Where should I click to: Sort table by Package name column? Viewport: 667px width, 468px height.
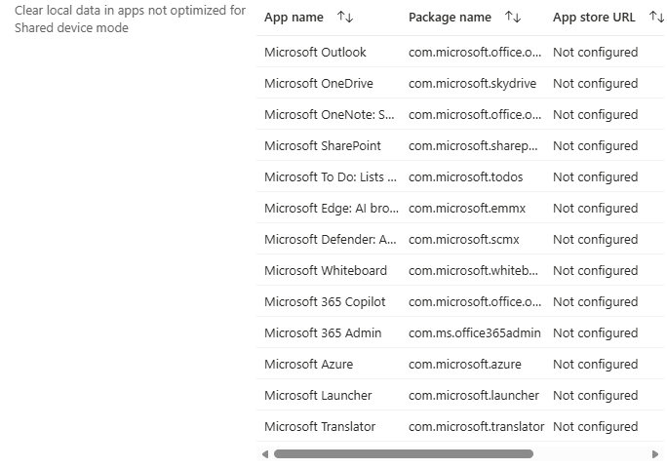coord(512,18)
